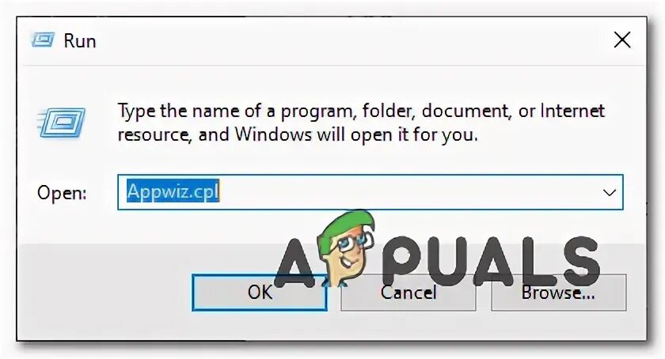Click the small Run icon in title bar
Image resolution: width=665 pixels, height=359 pixels.
pos(43,40)
